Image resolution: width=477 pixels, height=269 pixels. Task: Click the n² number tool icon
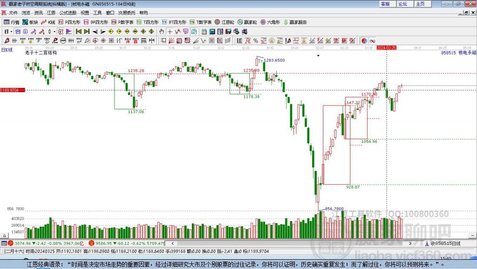79,41
